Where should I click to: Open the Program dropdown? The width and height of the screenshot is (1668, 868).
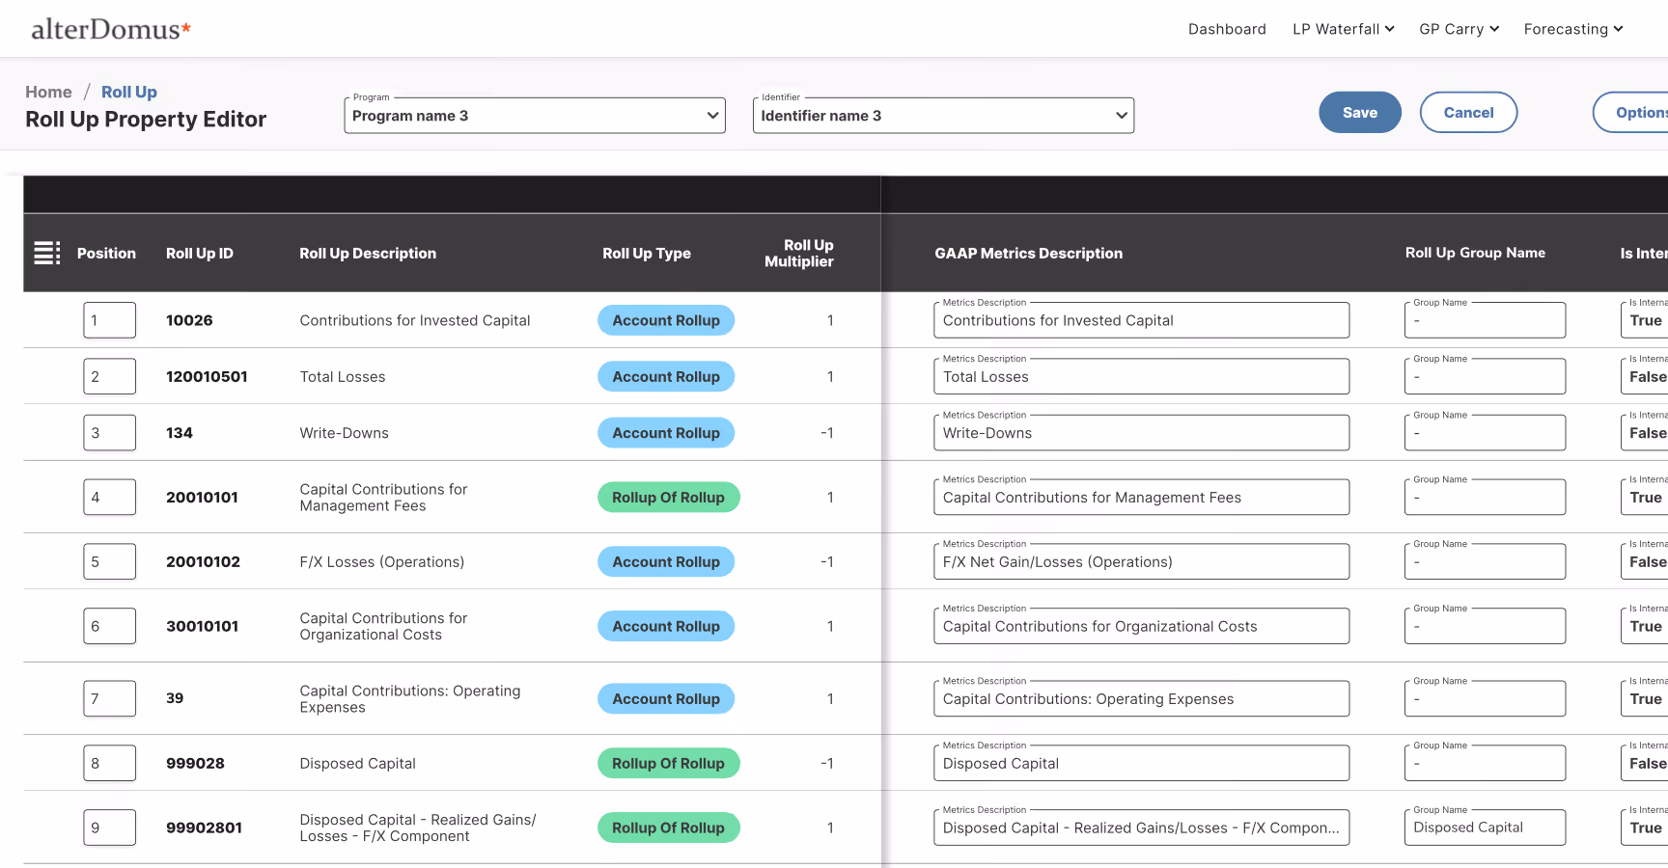click(535, 116)
